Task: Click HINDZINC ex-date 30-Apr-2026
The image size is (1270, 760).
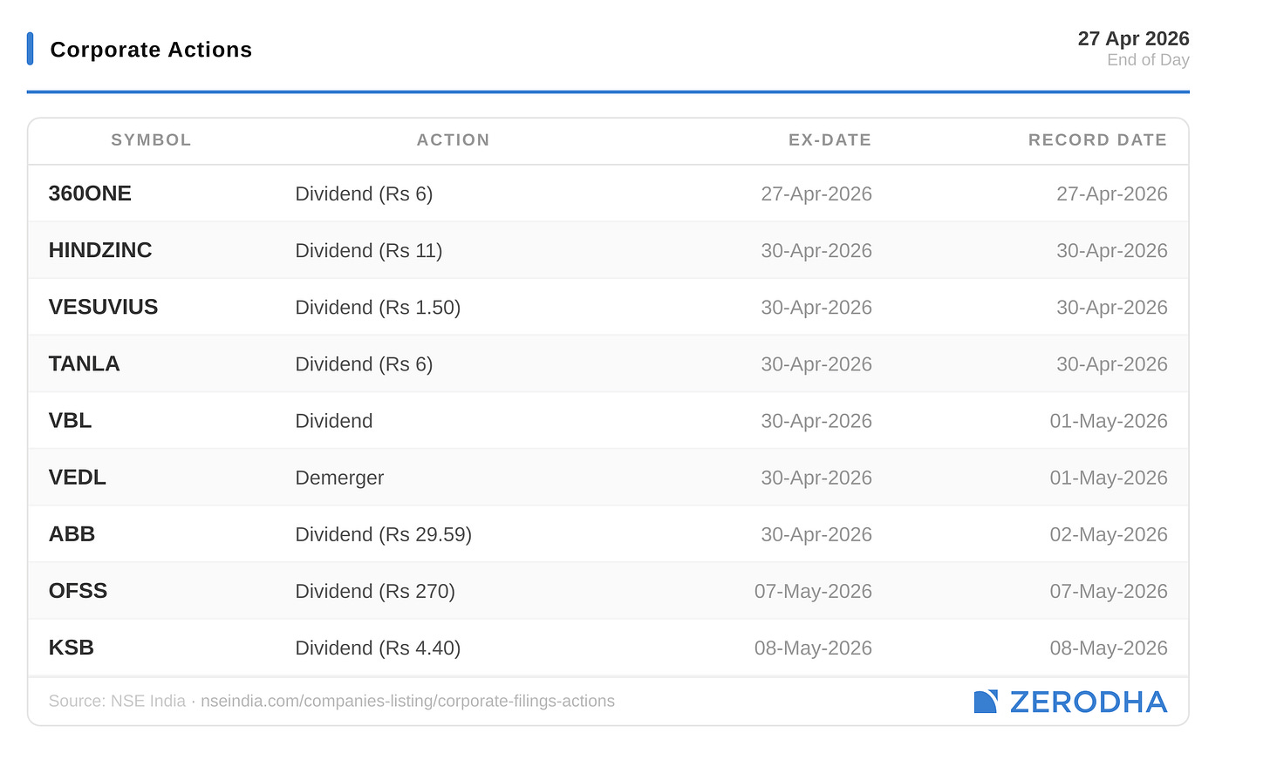Action: click(816, 250)
